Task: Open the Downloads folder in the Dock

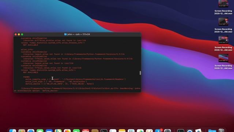Action: 212,131
